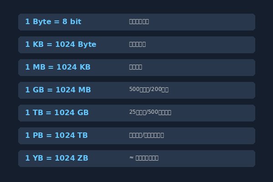Select the description beside the KB formula
Screen dimensions: 273x182
tap(137, 45)
